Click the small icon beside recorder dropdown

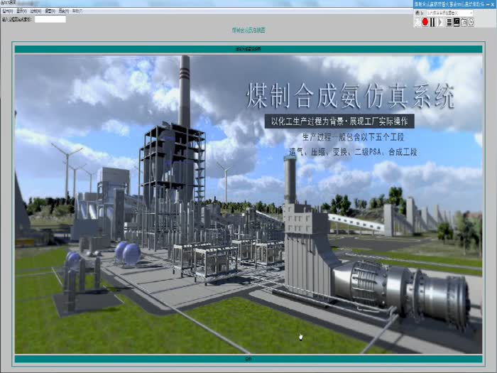[x=417, y=13]
